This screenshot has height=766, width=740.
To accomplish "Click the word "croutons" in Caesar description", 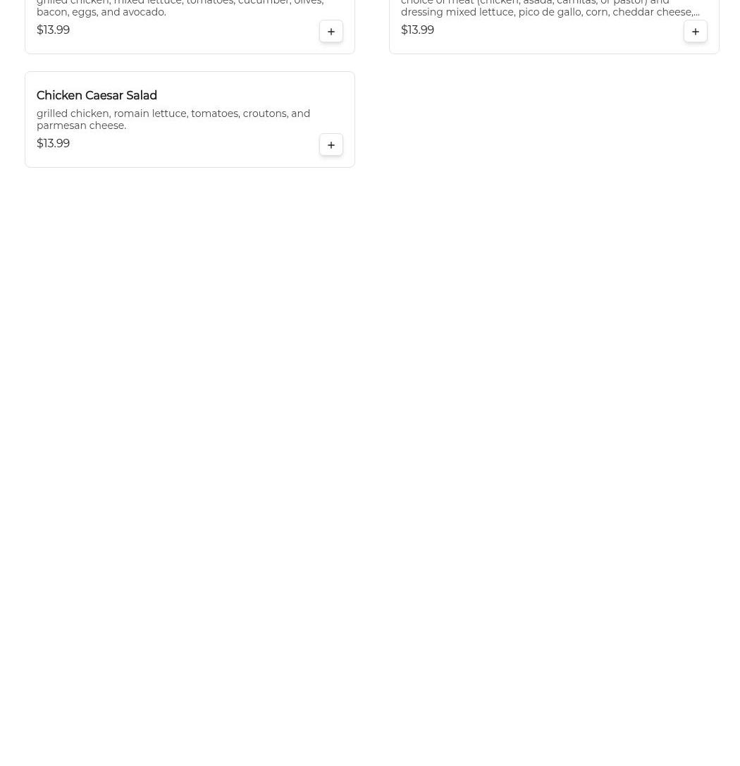I will pyautogui.click(x=265, y=113).
